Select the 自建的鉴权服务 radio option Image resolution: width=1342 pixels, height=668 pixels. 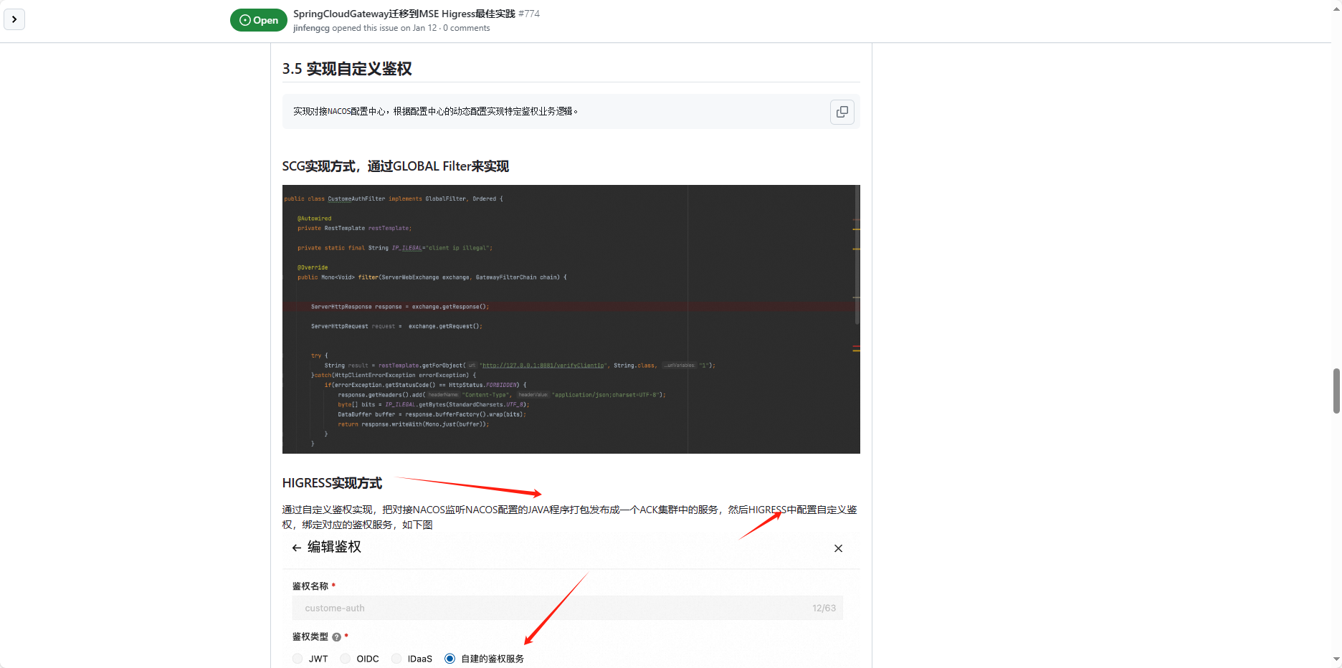(x=449, y=659)
